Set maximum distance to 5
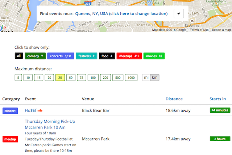The width and height of the screenshot is (232, 155). point(18,77)
